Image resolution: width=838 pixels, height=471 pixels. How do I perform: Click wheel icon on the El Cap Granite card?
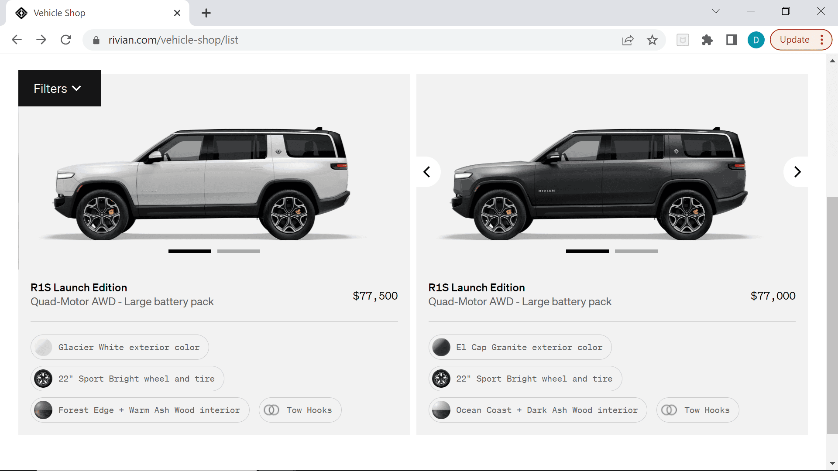click(x=441, y=379)
